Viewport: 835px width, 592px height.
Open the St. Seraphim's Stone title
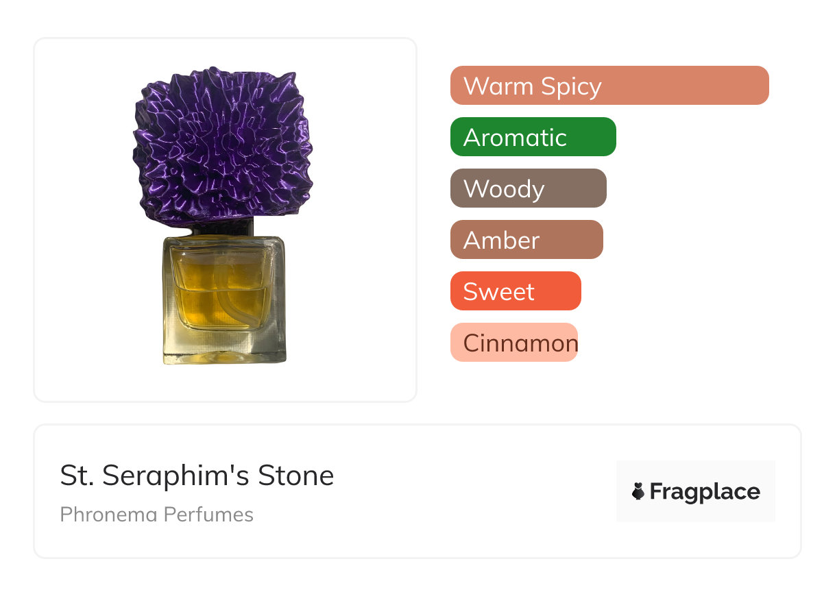pos(197,476)
